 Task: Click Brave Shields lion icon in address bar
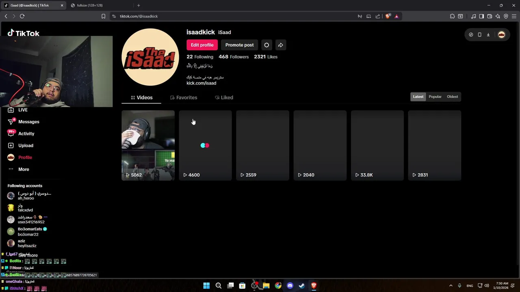(x=388, y=16)
